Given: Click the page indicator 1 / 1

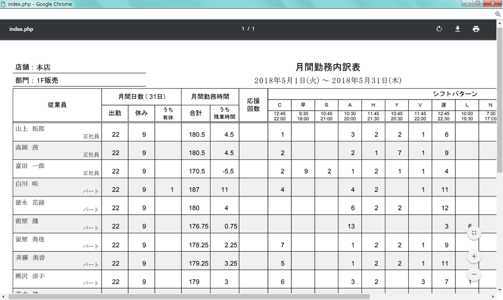Looking at the screenshot, I should pos(248,29).
